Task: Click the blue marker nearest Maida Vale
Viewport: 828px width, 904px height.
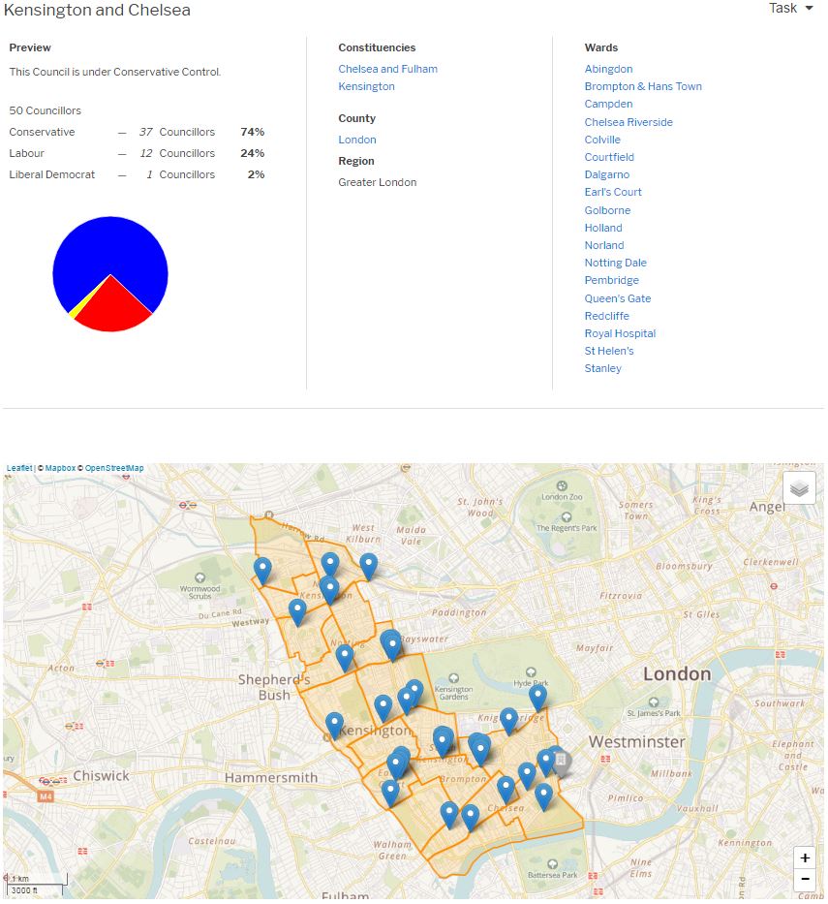Action: [x=368, y=565]
